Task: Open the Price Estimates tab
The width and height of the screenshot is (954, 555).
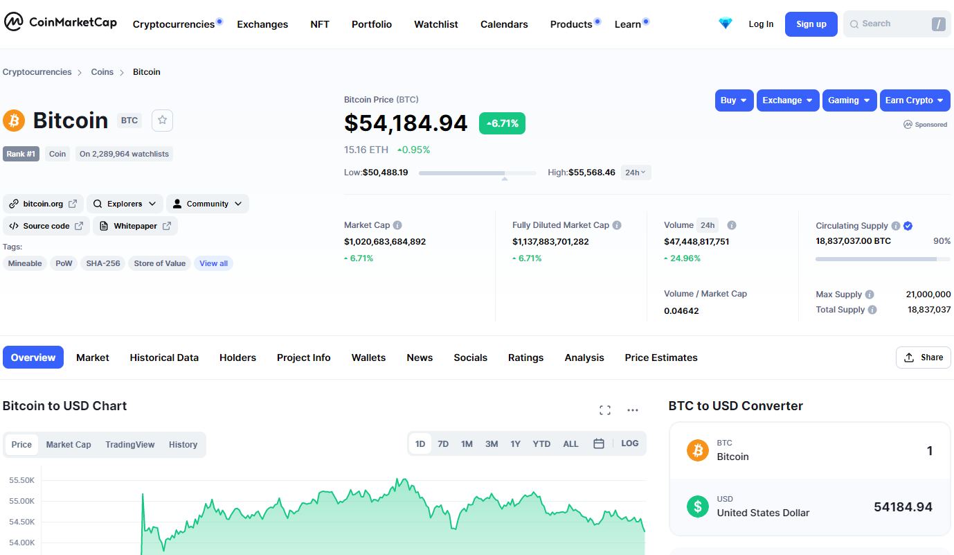Action: (661, 358)
